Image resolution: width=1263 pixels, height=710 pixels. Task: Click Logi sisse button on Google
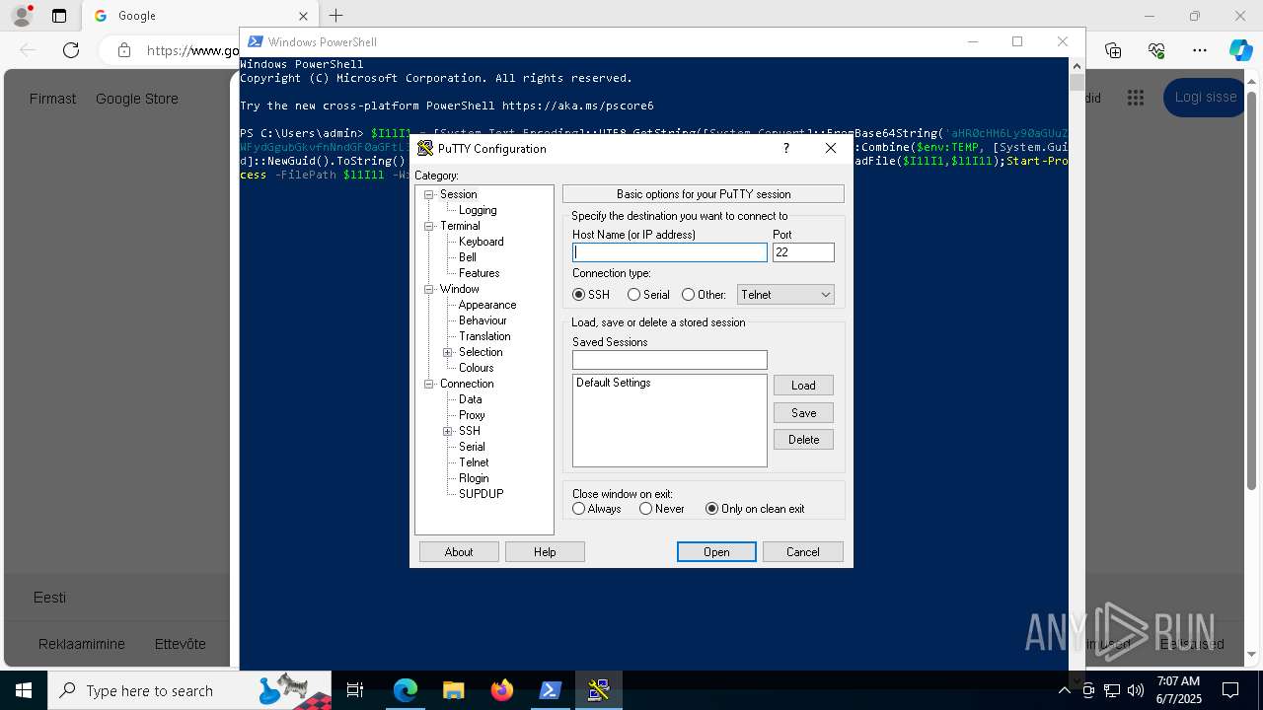click(x=1205, y=98)
